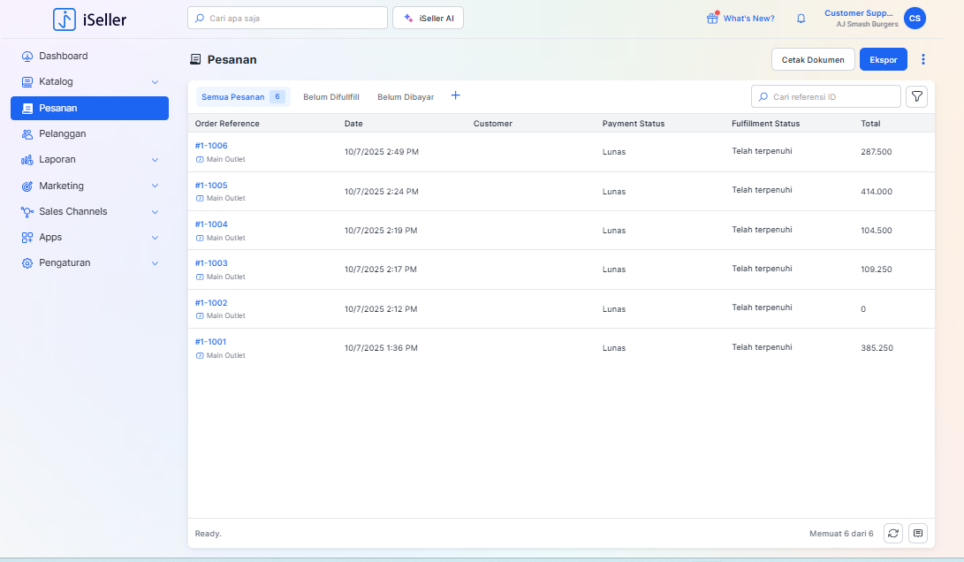Click the filter funnel icon
The height and width of the screenshot is (562, 964).
click(x=917, y=96)
